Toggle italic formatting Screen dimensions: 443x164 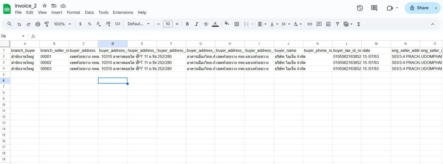(x=196, y=24)
